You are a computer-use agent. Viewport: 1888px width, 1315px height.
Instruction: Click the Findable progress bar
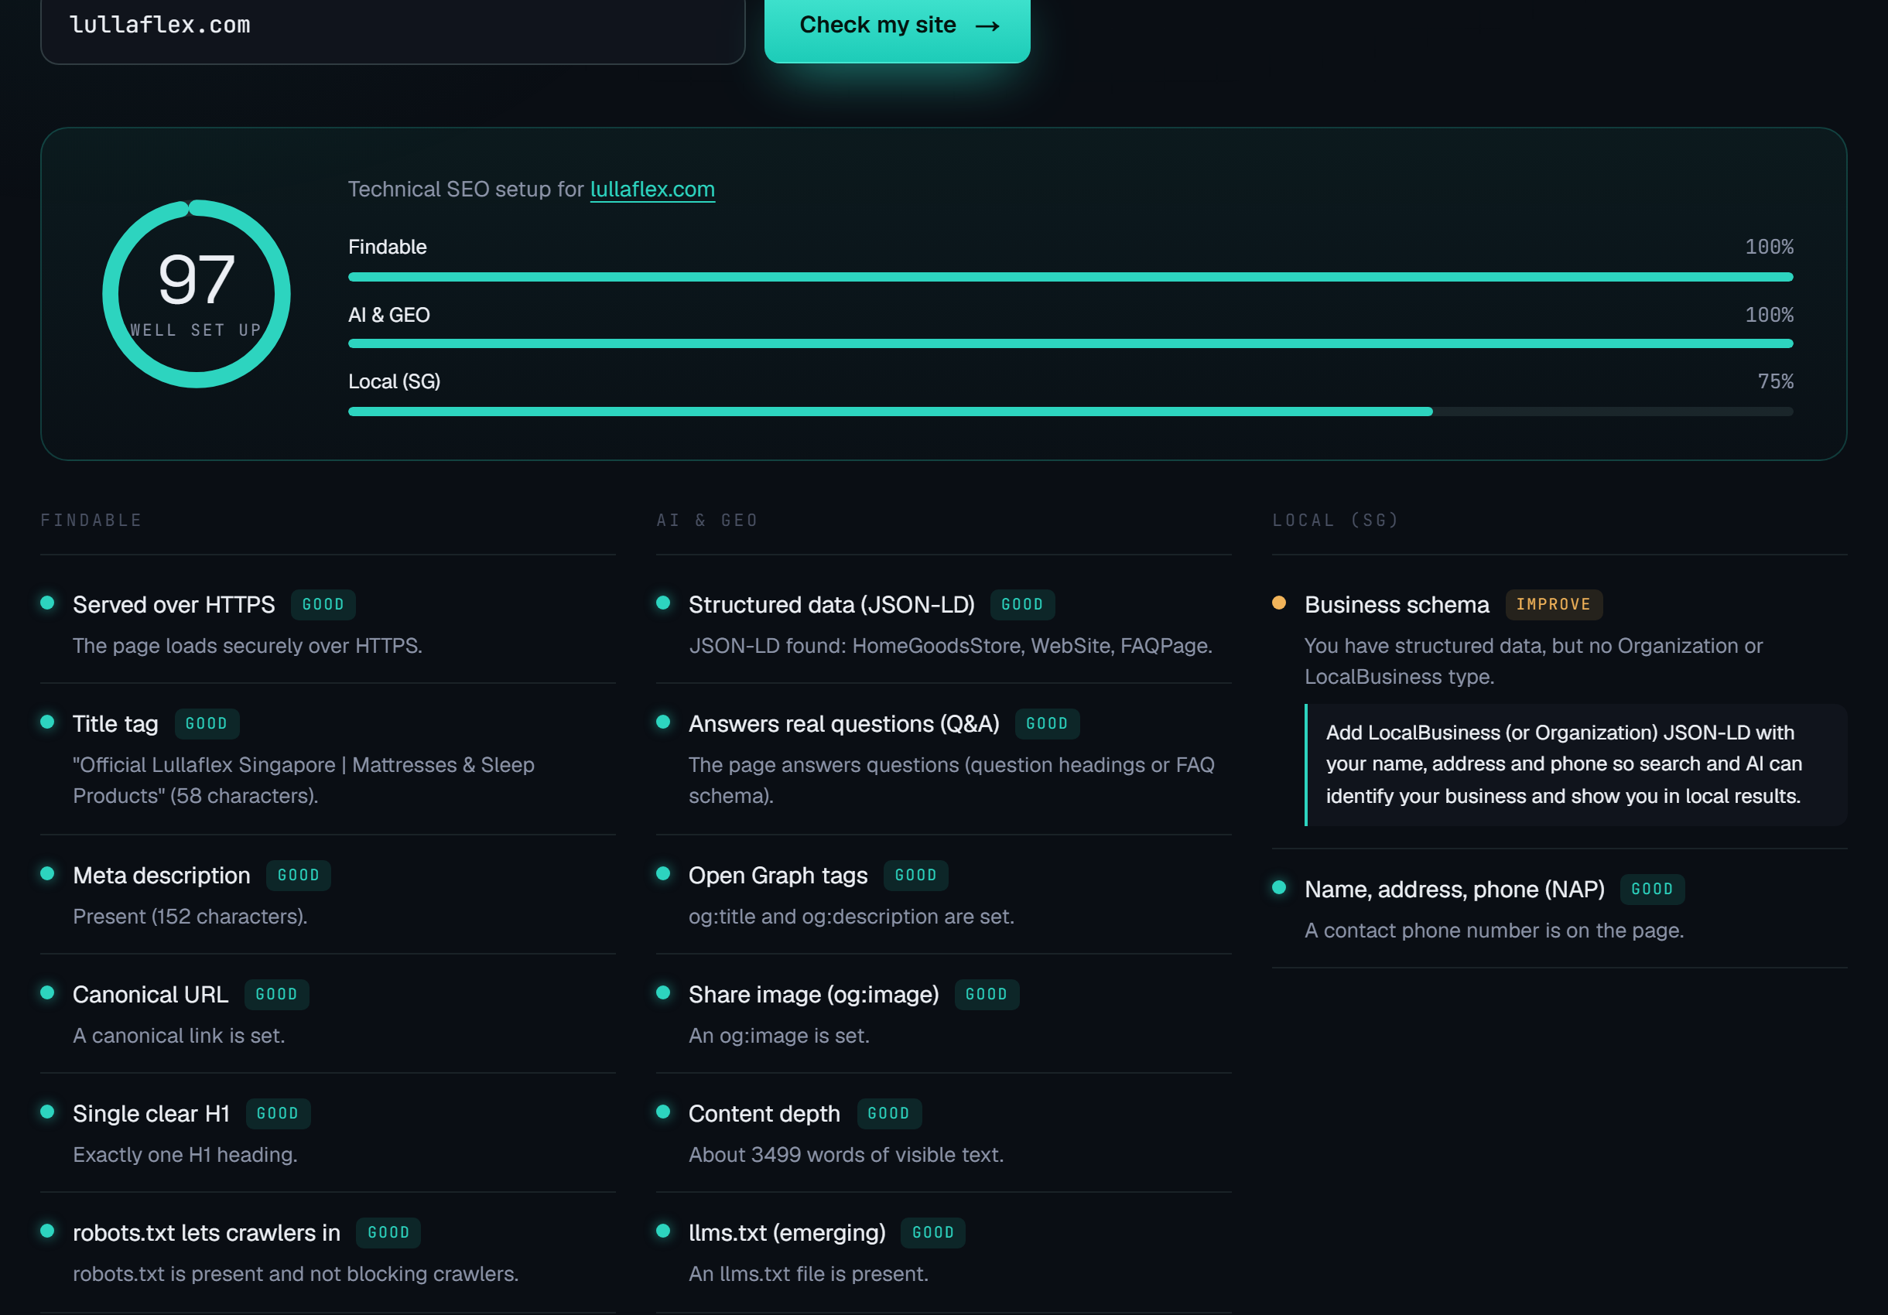coord(1071,277)
